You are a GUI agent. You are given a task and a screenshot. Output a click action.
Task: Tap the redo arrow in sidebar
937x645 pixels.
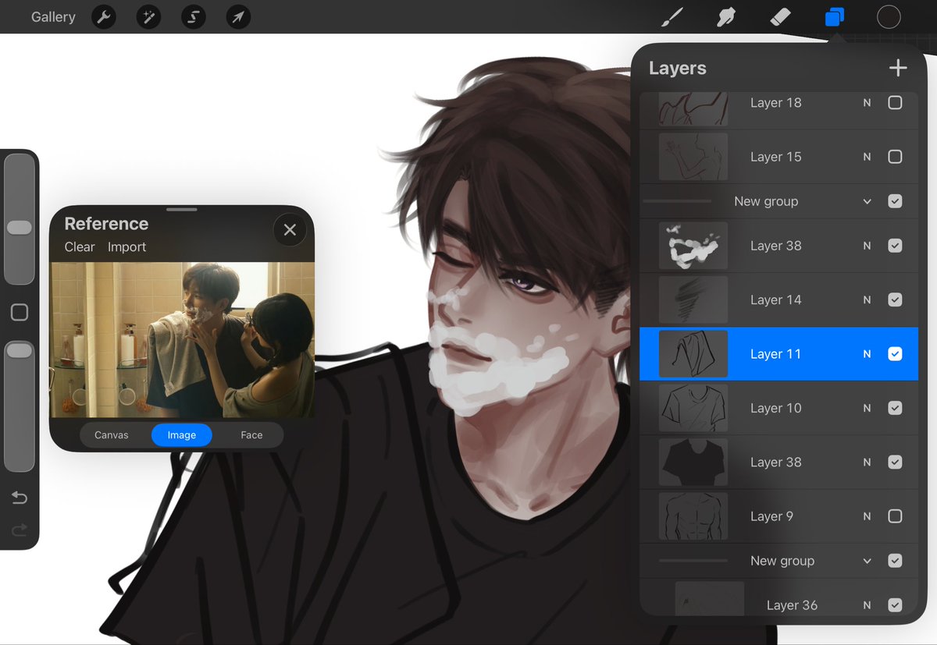20,530
